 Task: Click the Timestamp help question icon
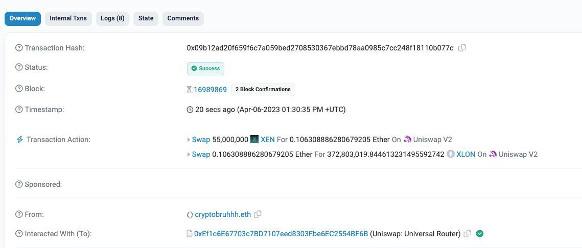point(19,109)
